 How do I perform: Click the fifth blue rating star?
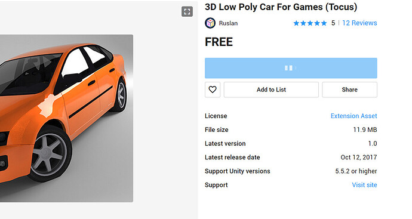(x=324, y=23)
